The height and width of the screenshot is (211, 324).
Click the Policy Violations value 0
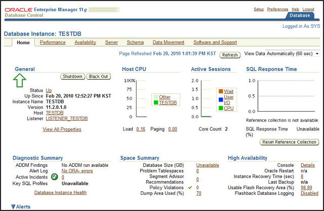(197, 188)
